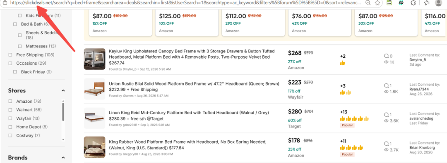Click the Popular badge on Linon King Reid deal

[x=347, y=125]
